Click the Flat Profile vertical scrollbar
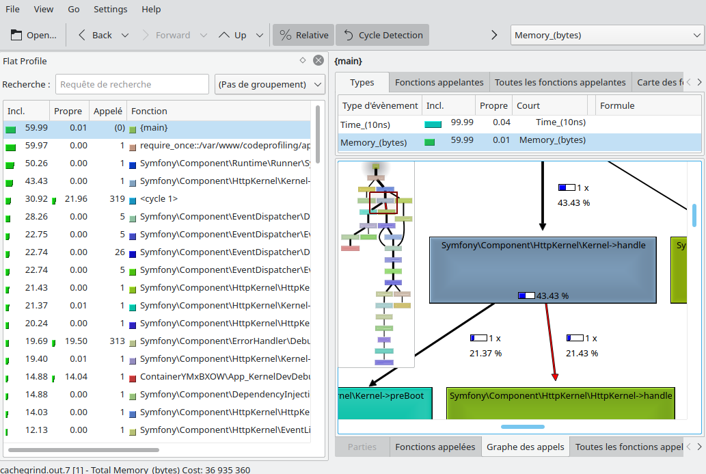 coord(317,135)
